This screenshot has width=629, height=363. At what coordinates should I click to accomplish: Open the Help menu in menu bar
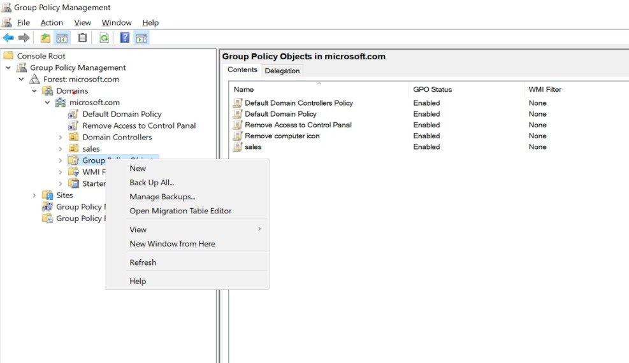150,23
